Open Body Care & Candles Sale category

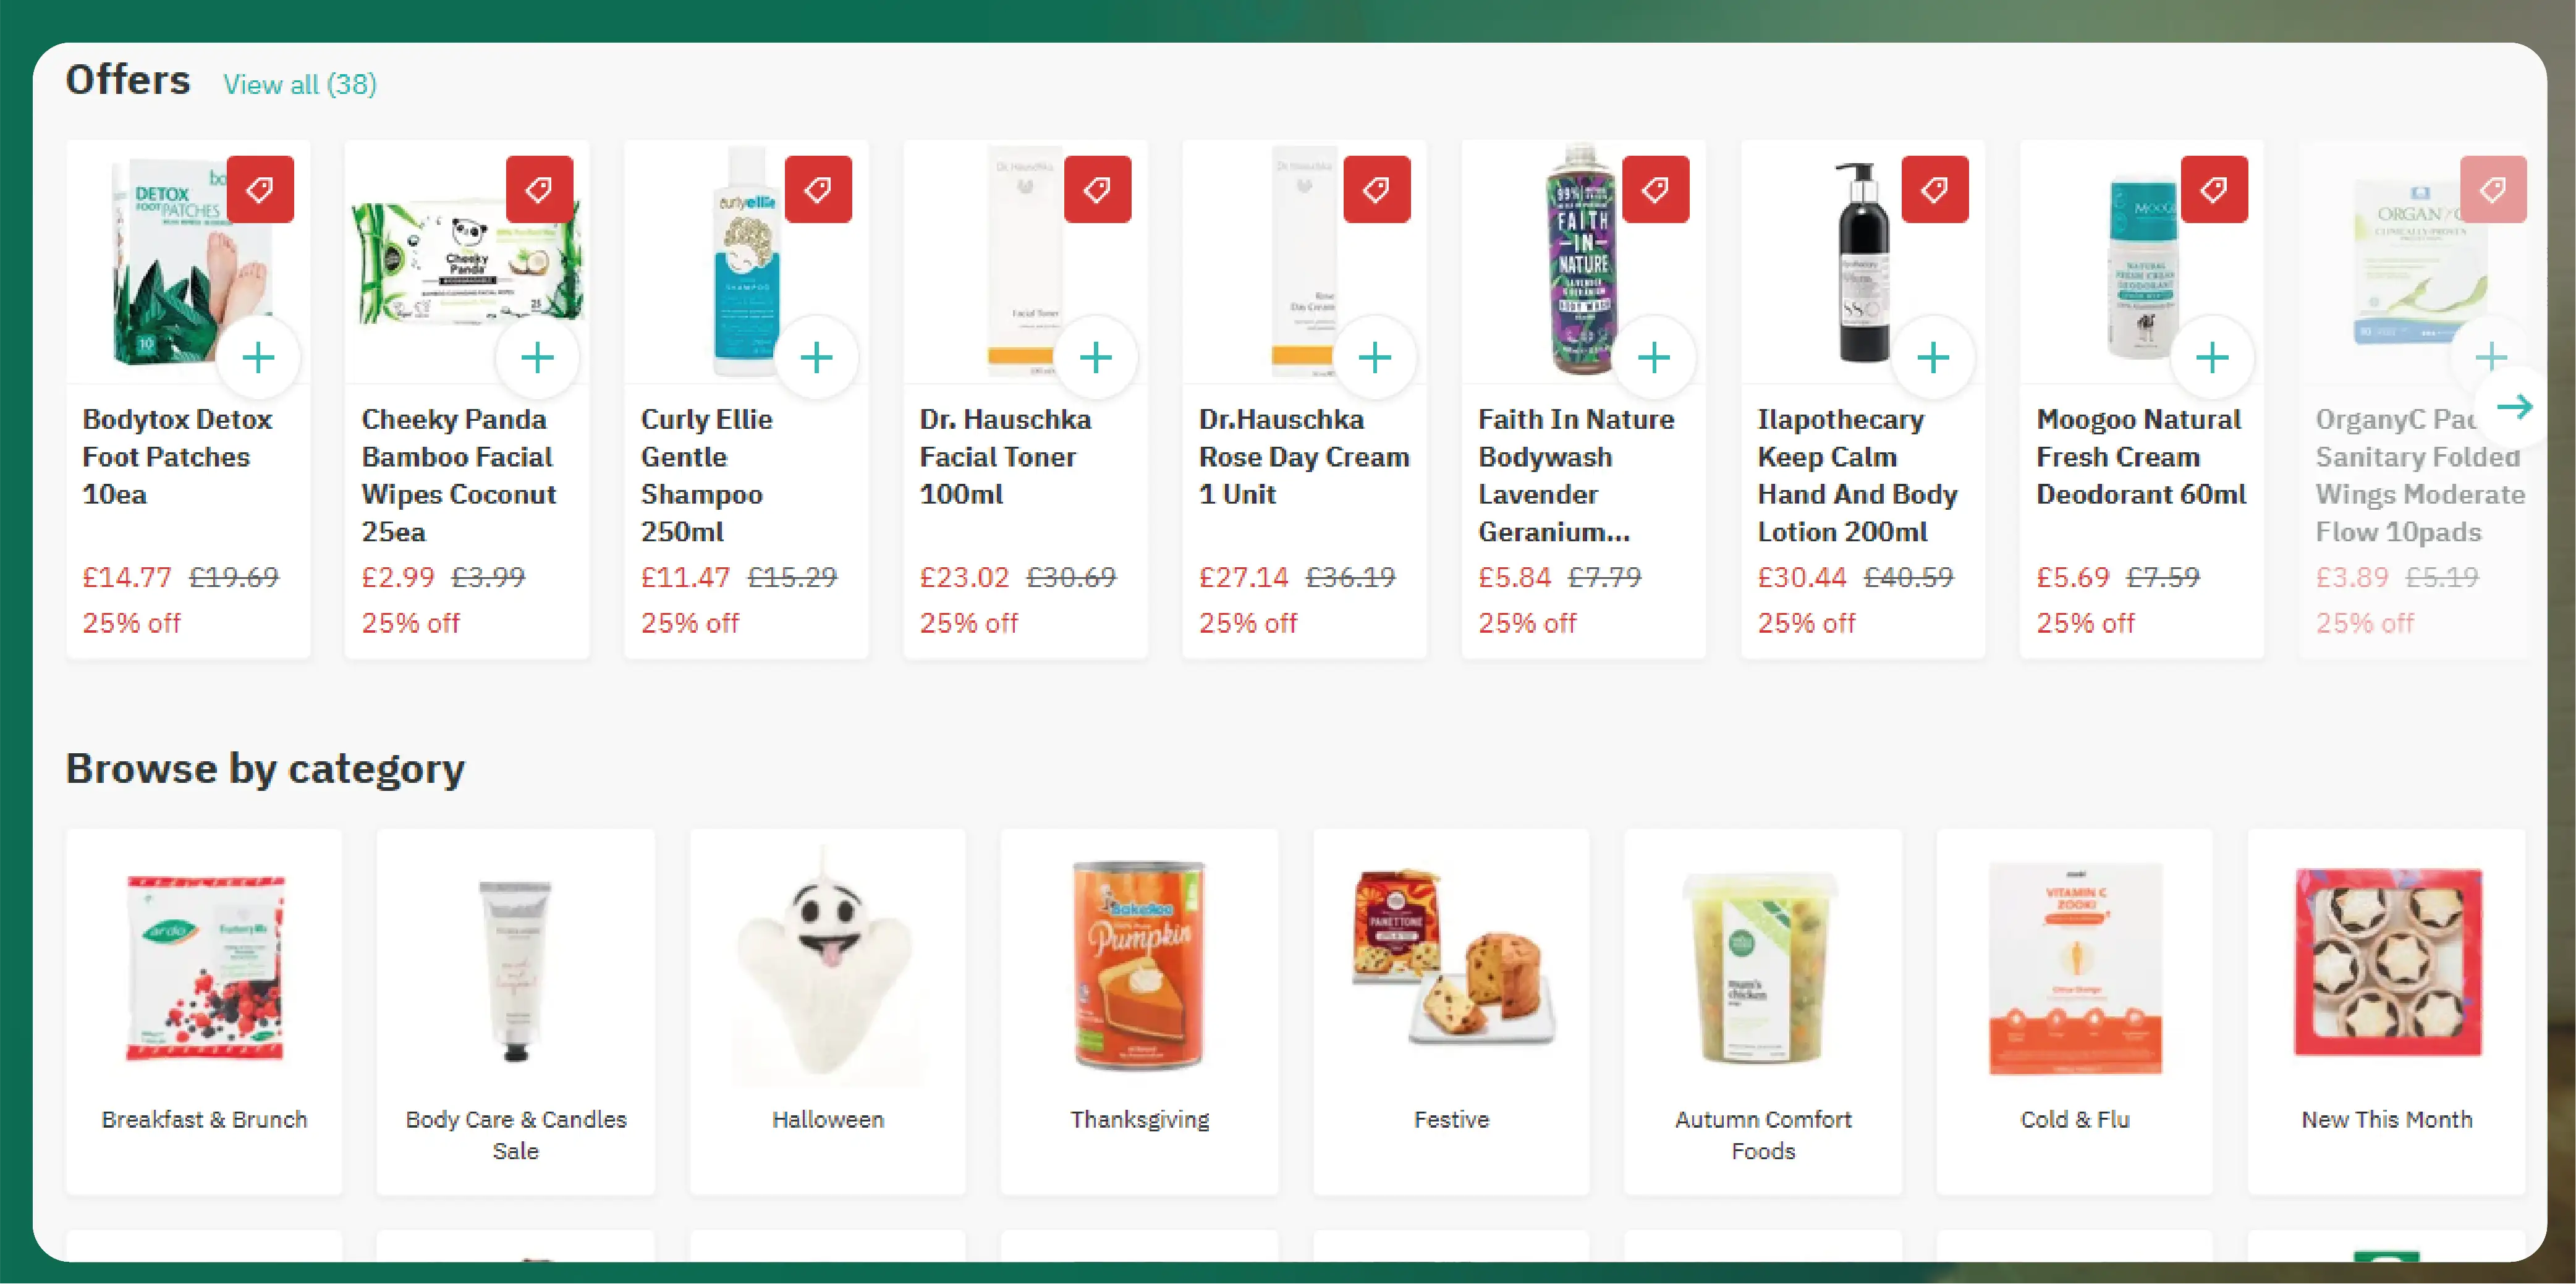pos(516,1011)
